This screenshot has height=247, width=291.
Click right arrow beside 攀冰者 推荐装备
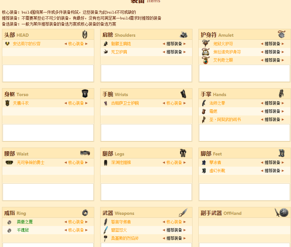point(283,162)
